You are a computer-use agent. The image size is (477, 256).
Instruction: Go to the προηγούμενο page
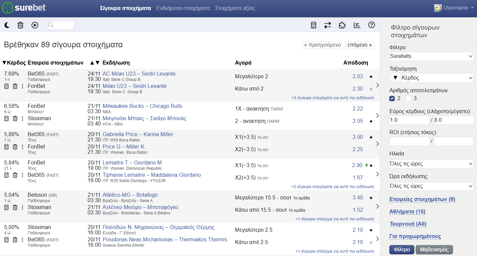(x=322, y=45)
